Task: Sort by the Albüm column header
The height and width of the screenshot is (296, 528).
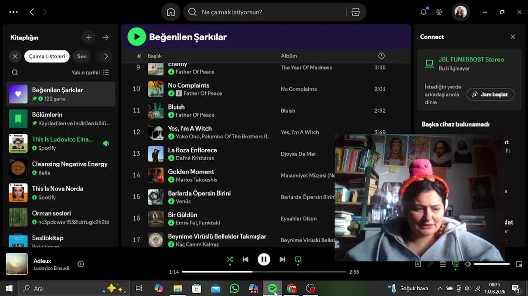Action: pyautogui.click(x=289, y=56)
